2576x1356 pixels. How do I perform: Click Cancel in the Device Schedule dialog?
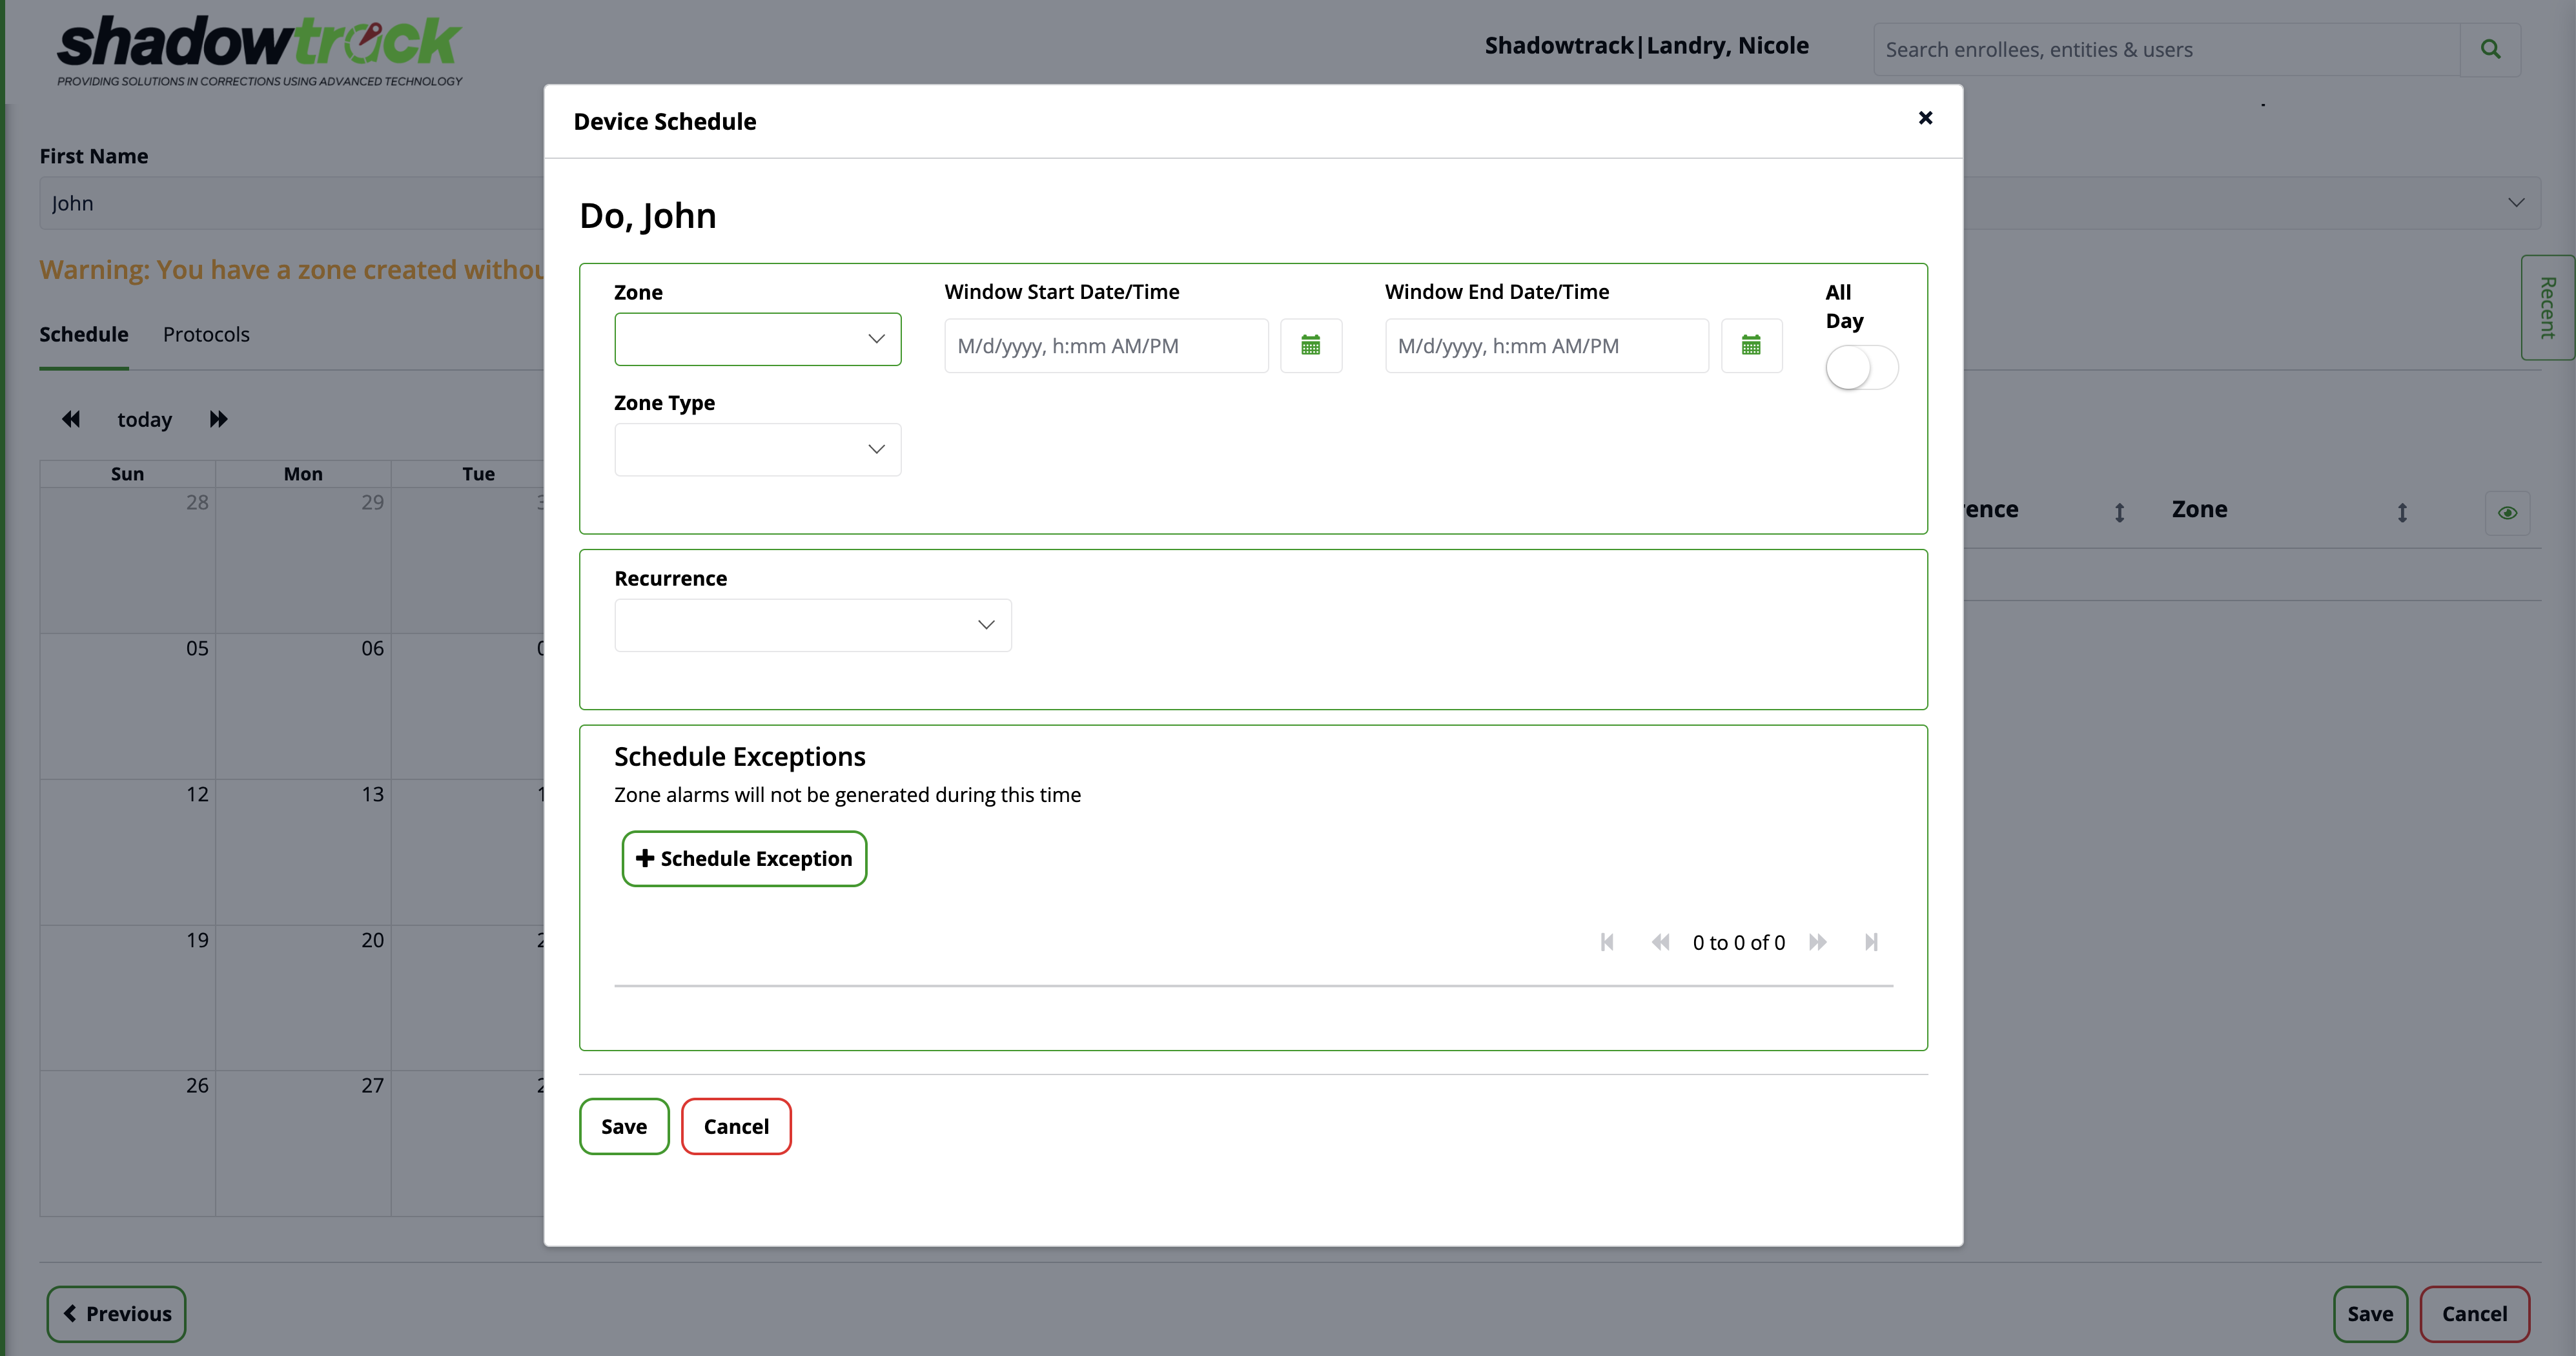tap(736, 1126)
